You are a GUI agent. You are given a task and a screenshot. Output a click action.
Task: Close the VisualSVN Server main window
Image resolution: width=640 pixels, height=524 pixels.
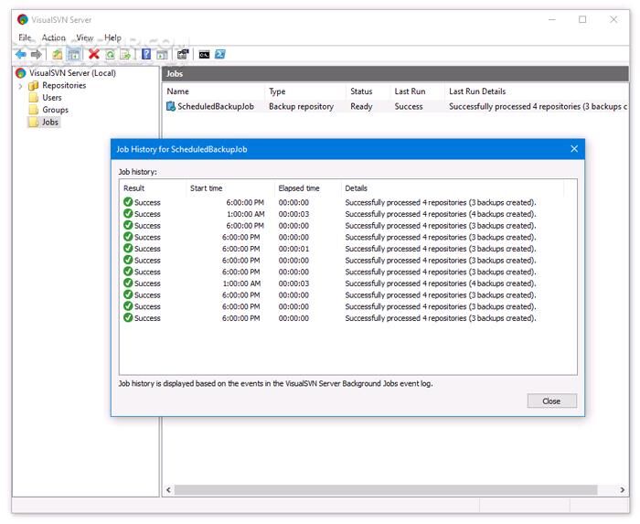pos(613,19)
